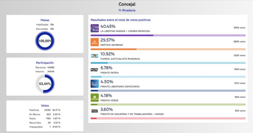This screenshot has width=253, height=133.
Task: Select the Participación card title
Action: pos(45,63)
